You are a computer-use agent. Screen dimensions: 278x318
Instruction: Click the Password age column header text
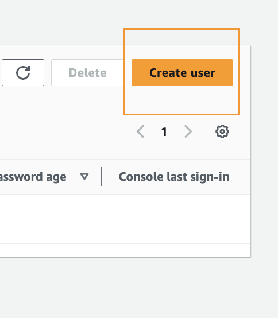pyautogui.click(x=33, y=177)
